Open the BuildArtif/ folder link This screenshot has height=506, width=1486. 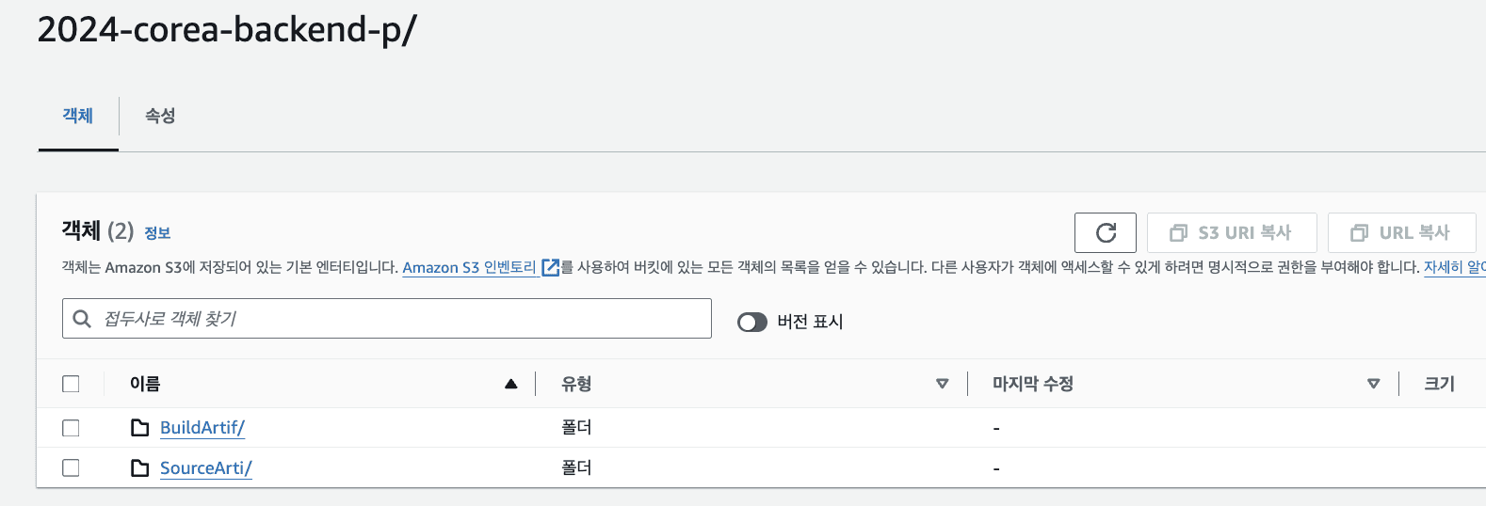click(x=202, y=428)
